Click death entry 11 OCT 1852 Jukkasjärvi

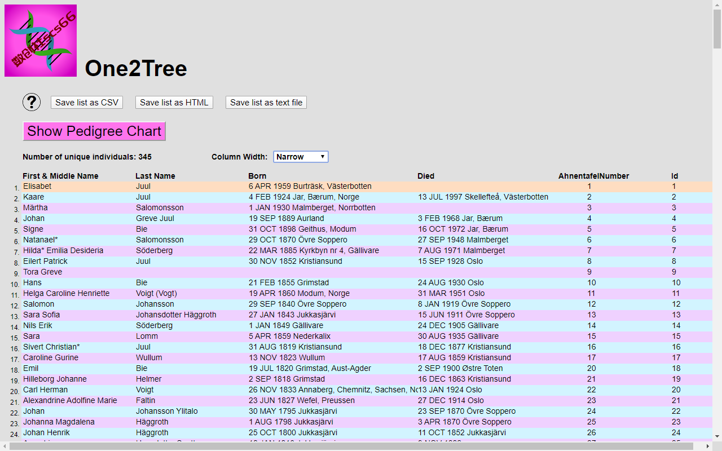click(x=462, y=432)
